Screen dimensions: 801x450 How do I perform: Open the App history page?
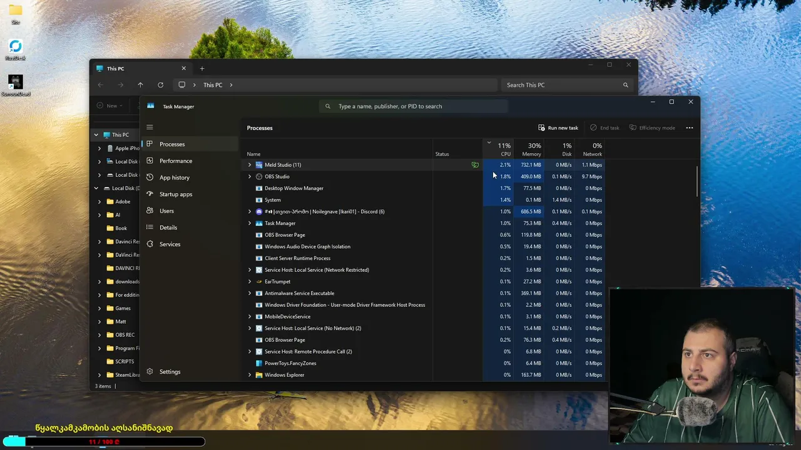pos(190,177)
